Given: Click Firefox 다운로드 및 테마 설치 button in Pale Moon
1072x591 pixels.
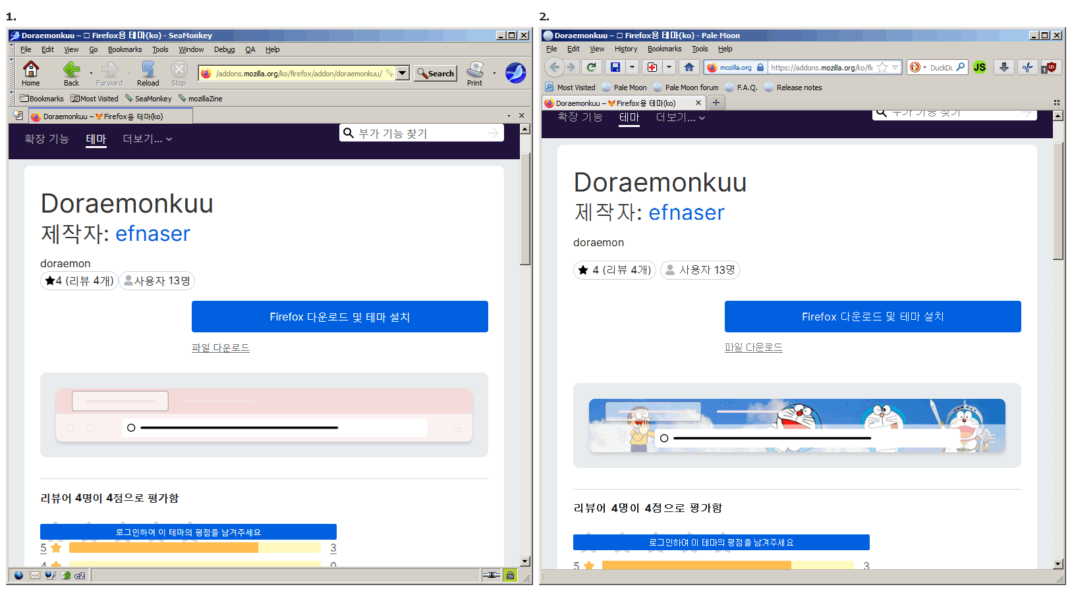Looking at the screenshot, I should (x=873, y=317).
